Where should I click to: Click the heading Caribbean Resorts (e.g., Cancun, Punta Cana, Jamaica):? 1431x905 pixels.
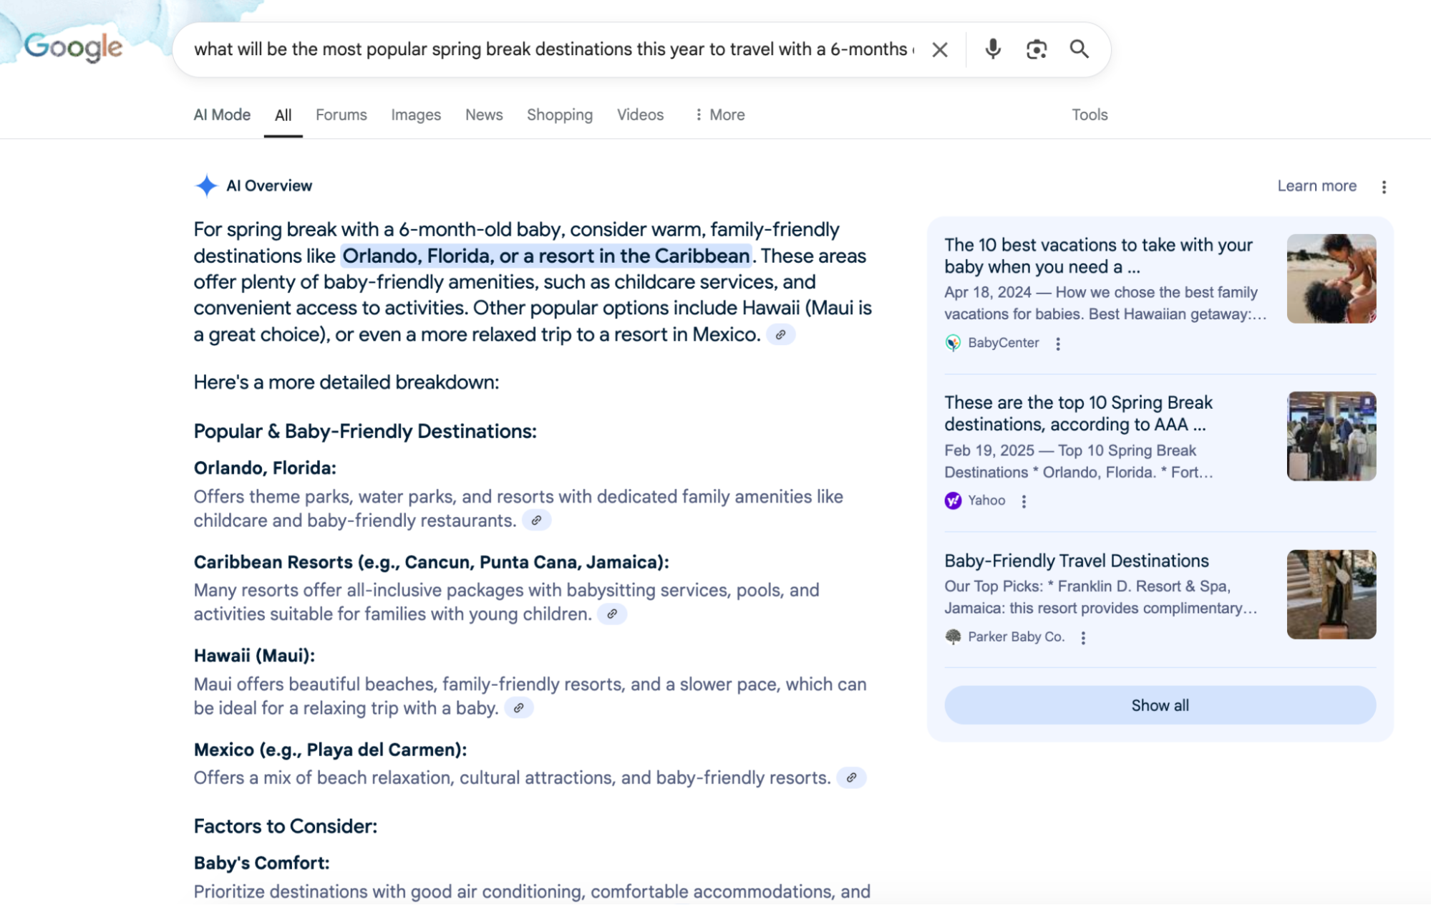(431, 562)
